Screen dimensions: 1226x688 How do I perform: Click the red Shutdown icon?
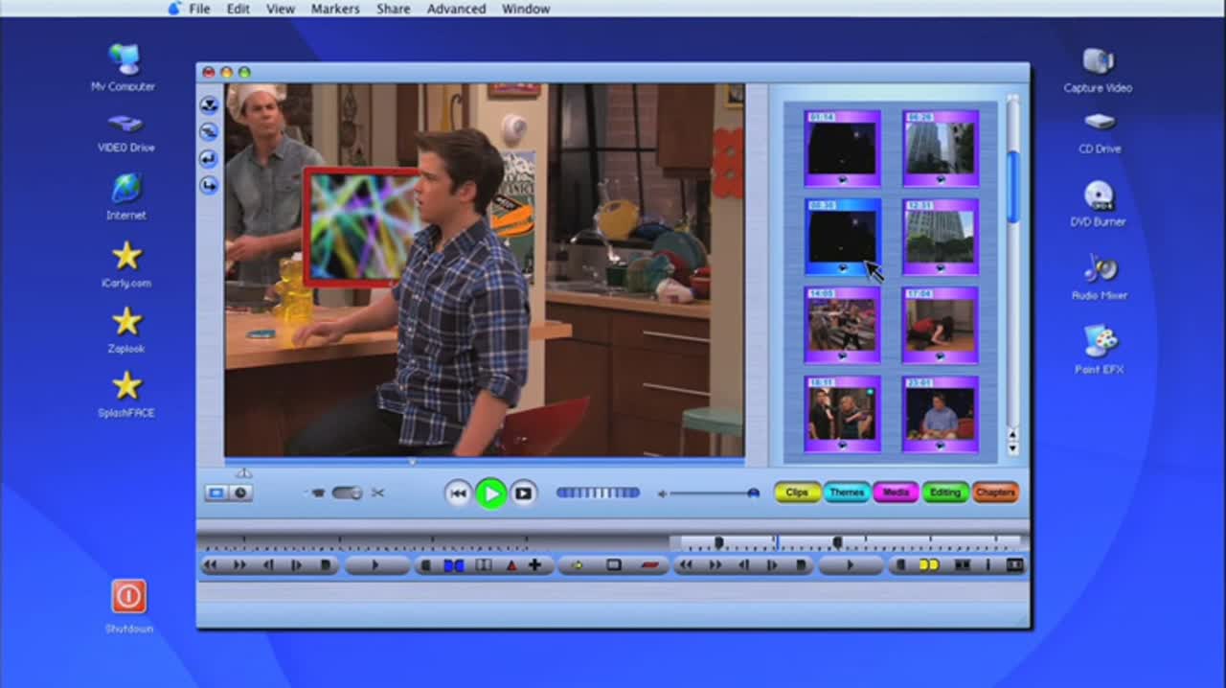click(x=128, y=596)
